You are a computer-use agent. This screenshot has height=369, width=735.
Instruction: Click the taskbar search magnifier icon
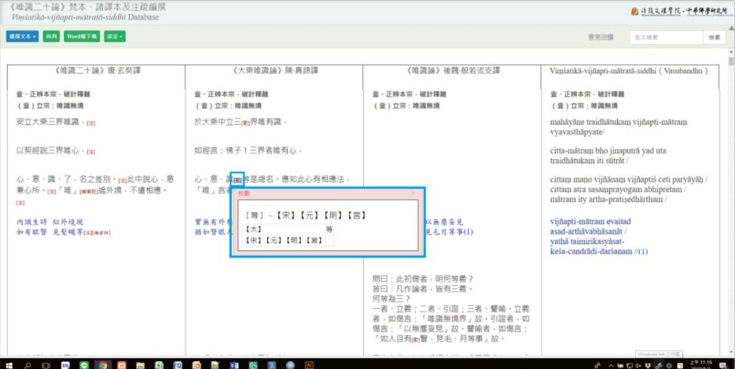[28, 364]
